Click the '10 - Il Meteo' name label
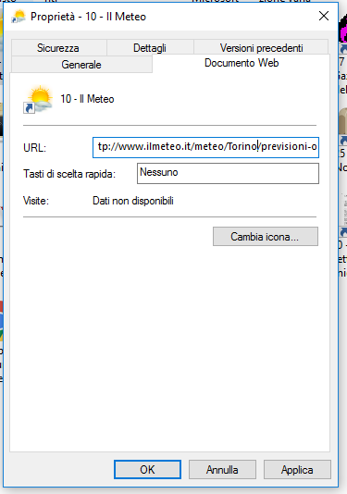Screen dimensions: 347x494 point(87,99)
